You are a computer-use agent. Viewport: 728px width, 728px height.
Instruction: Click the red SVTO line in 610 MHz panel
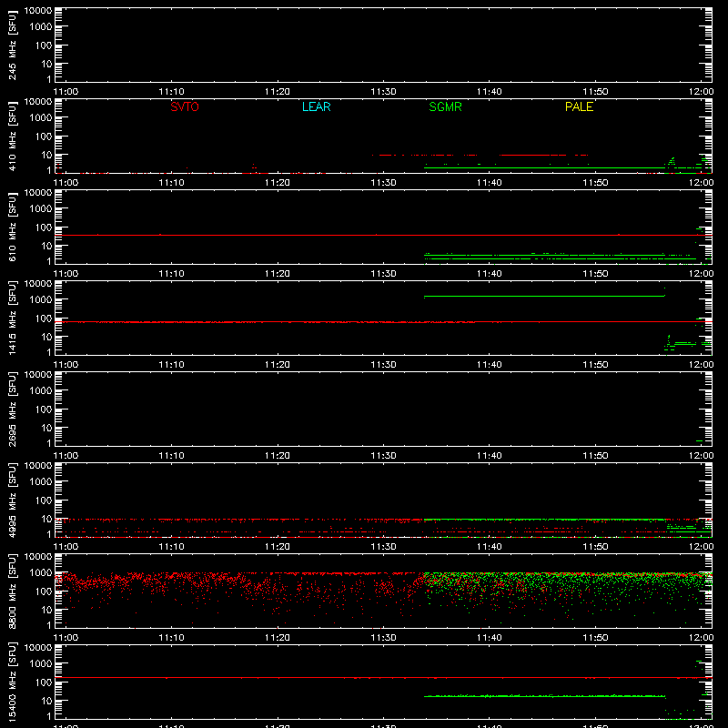[x=383, y=236]
